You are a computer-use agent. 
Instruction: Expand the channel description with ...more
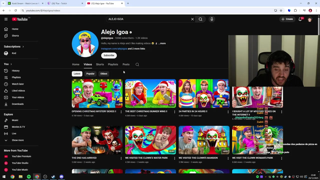click(x=162, y=43)
